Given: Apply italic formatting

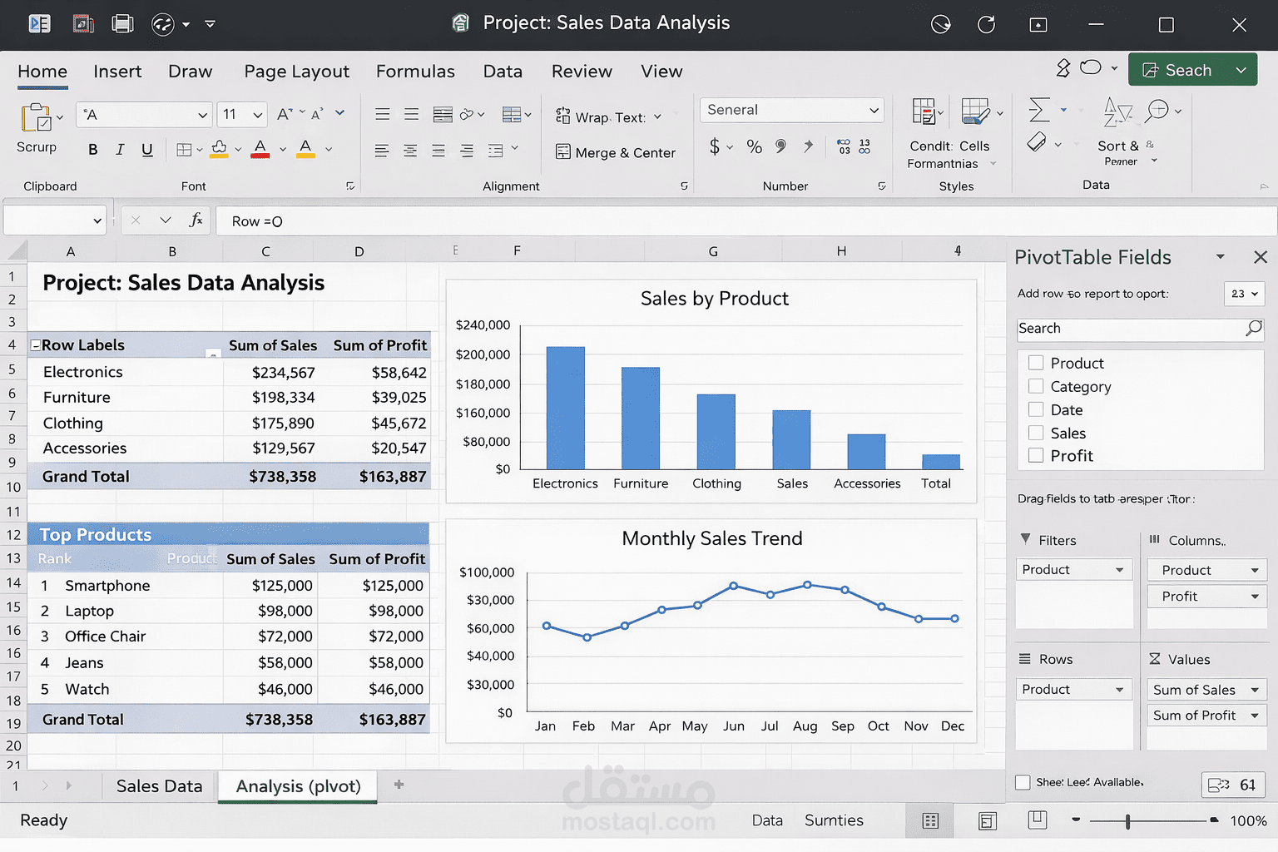Looking at the screenshot, I should pos(120,150).
